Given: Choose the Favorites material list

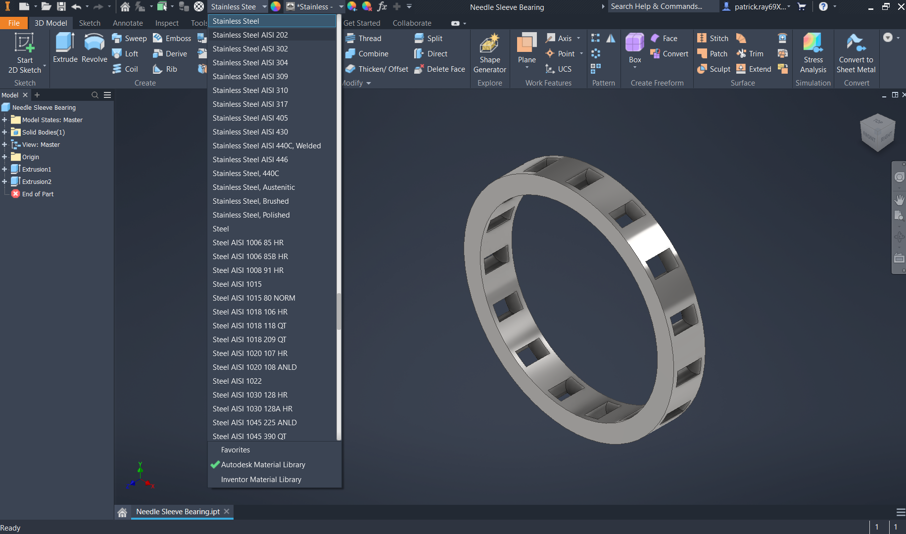Looking at the screenshot, I should tap(235, 450).
